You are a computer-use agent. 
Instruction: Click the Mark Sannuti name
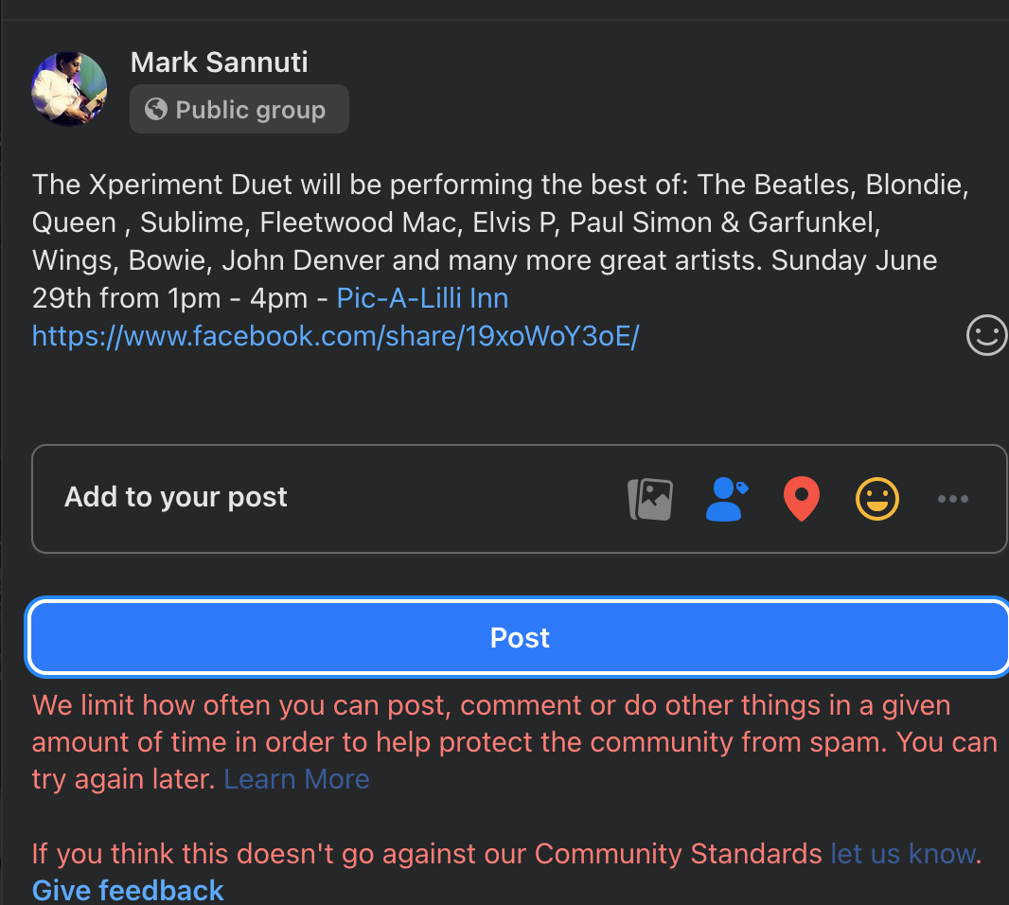[x=220, y=62]
